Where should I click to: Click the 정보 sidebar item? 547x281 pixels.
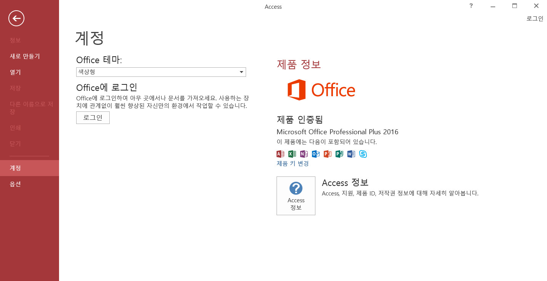coord(29,40)
